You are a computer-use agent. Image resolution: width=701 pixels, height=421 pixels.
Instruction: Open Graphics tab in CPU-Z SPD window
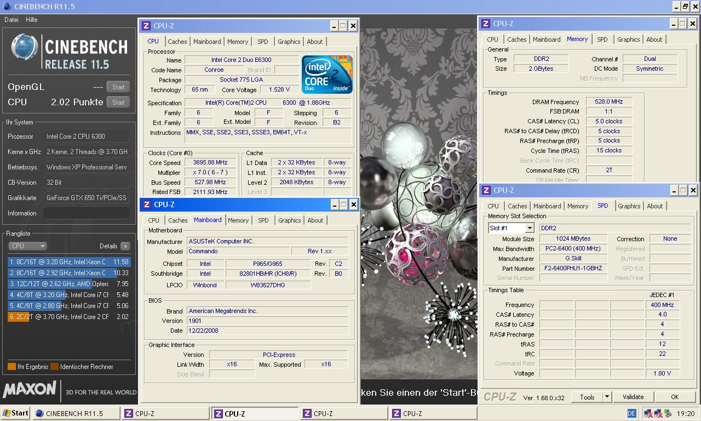point(629,206)
